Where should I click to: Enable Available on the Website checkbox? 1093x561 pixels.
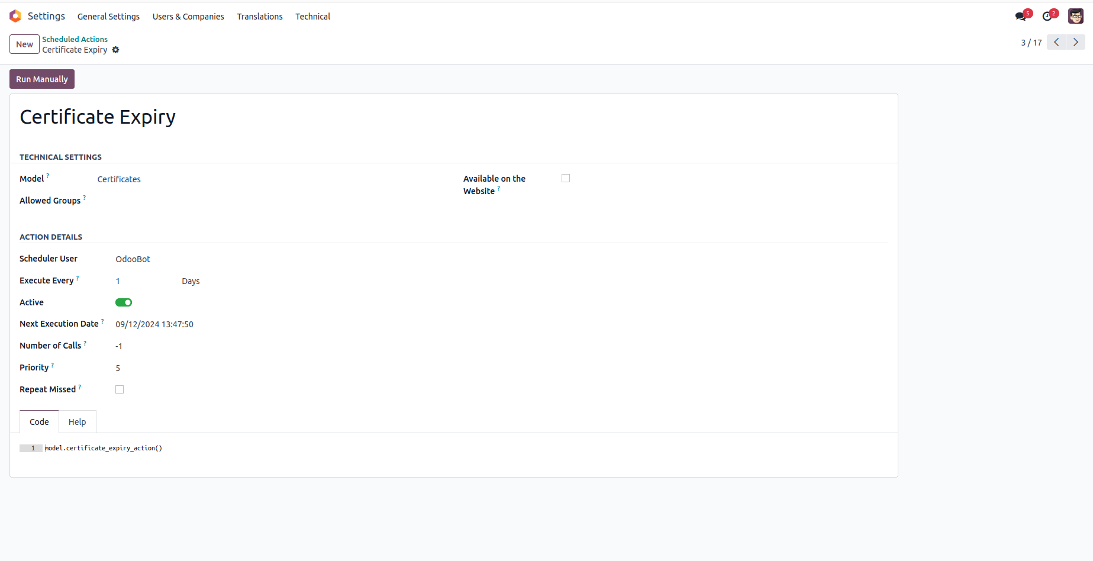(x=566, y=178)
